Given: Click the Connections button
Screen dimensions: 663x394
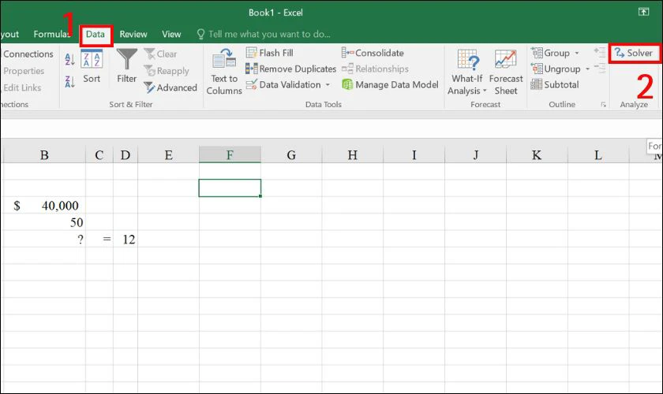Looking at the screenshot, I should (x=28, y=54).
